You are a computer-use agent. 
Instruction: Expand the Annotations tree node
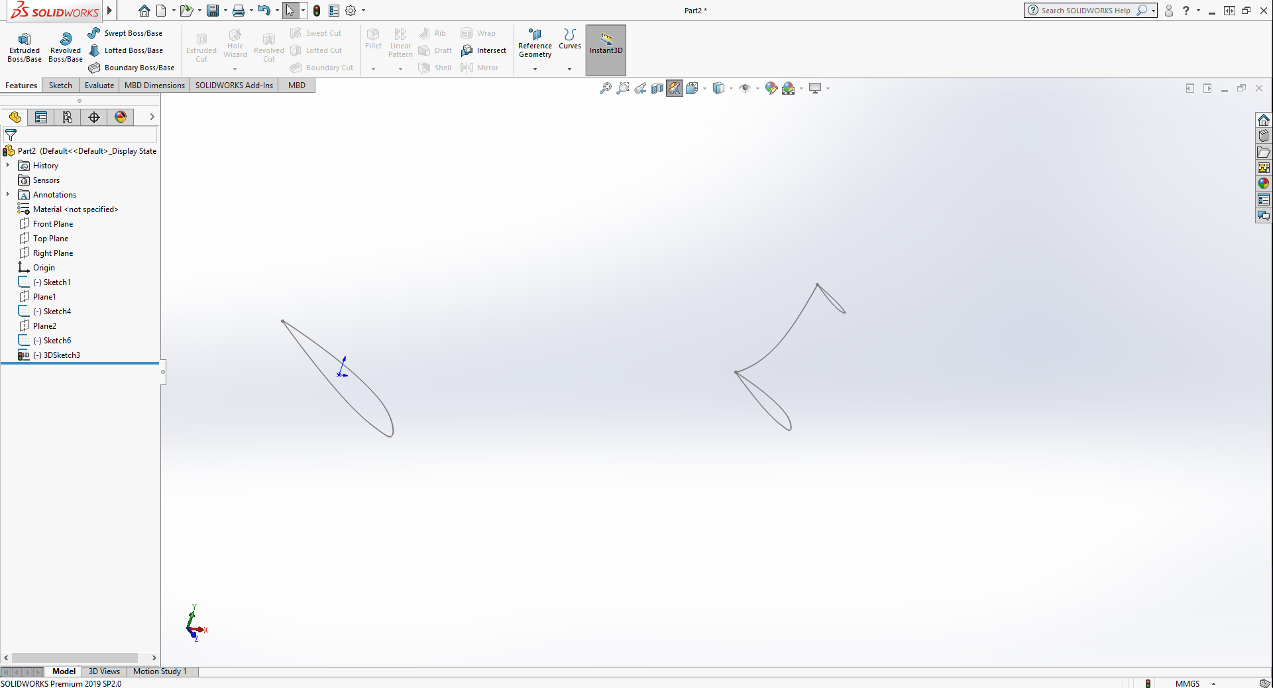pos(8,194)
